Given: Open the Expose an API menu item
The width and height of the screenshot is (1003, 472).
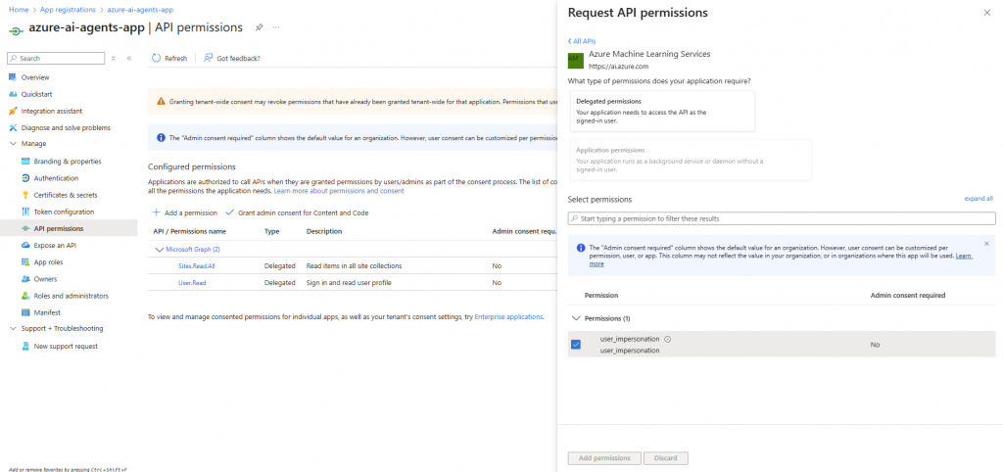Looking at the screenshot, I should click(x=57, y=246).
